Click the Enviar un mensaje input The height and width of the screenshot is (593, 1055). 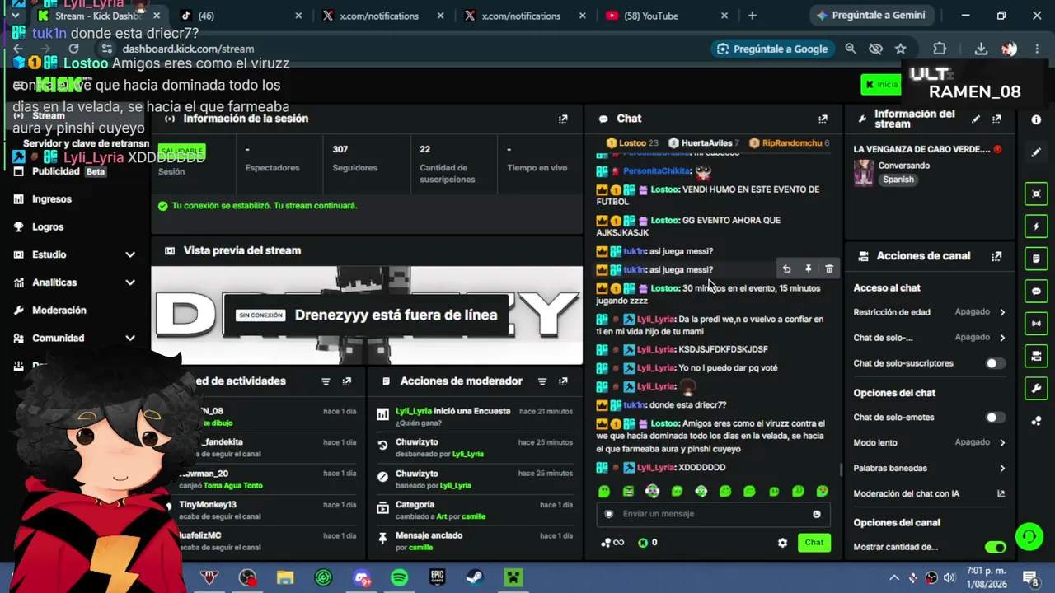[712, 514]
